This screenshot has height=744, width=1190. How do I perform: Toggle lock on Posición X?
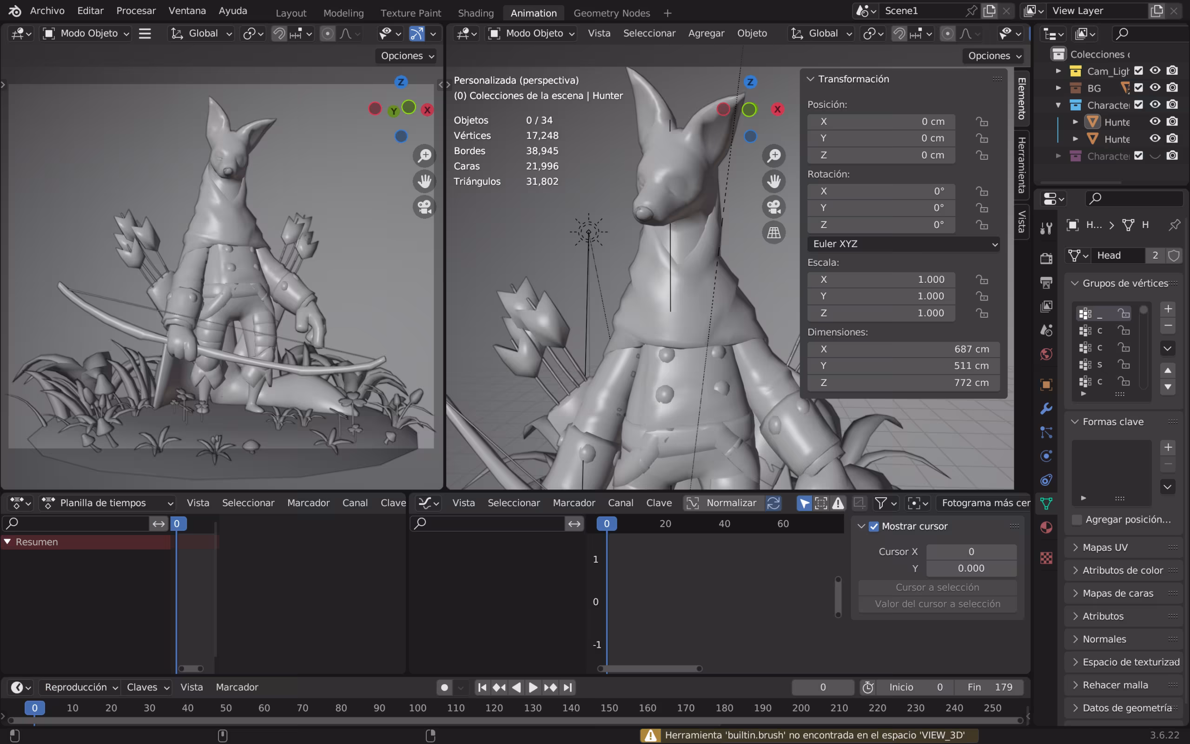982,122
